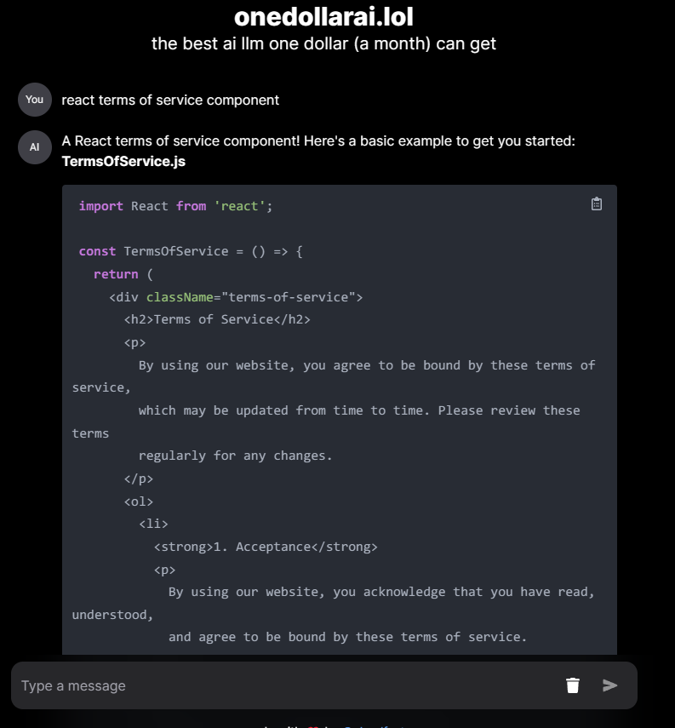This screenshot has height=728, width=675.
Task: Focus the Type a message field
Action: 288,685
